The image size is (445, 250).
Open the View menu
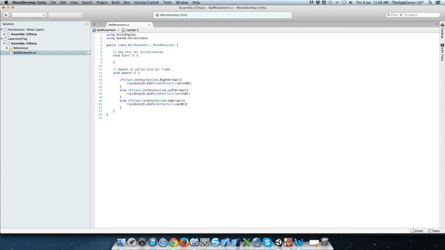pyautogui.click(x=74, y=3)
